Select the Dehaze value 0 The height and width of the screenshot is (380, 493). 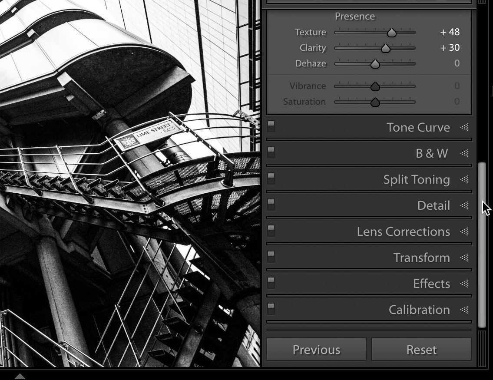click(x=457, y=63)
